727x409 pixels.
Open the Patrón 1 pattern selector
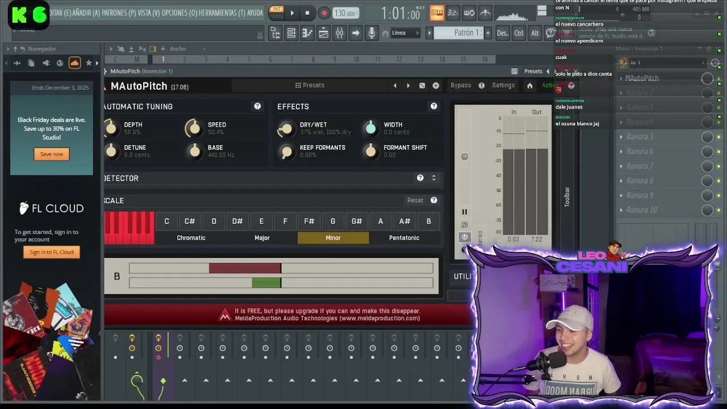[458, 33]
